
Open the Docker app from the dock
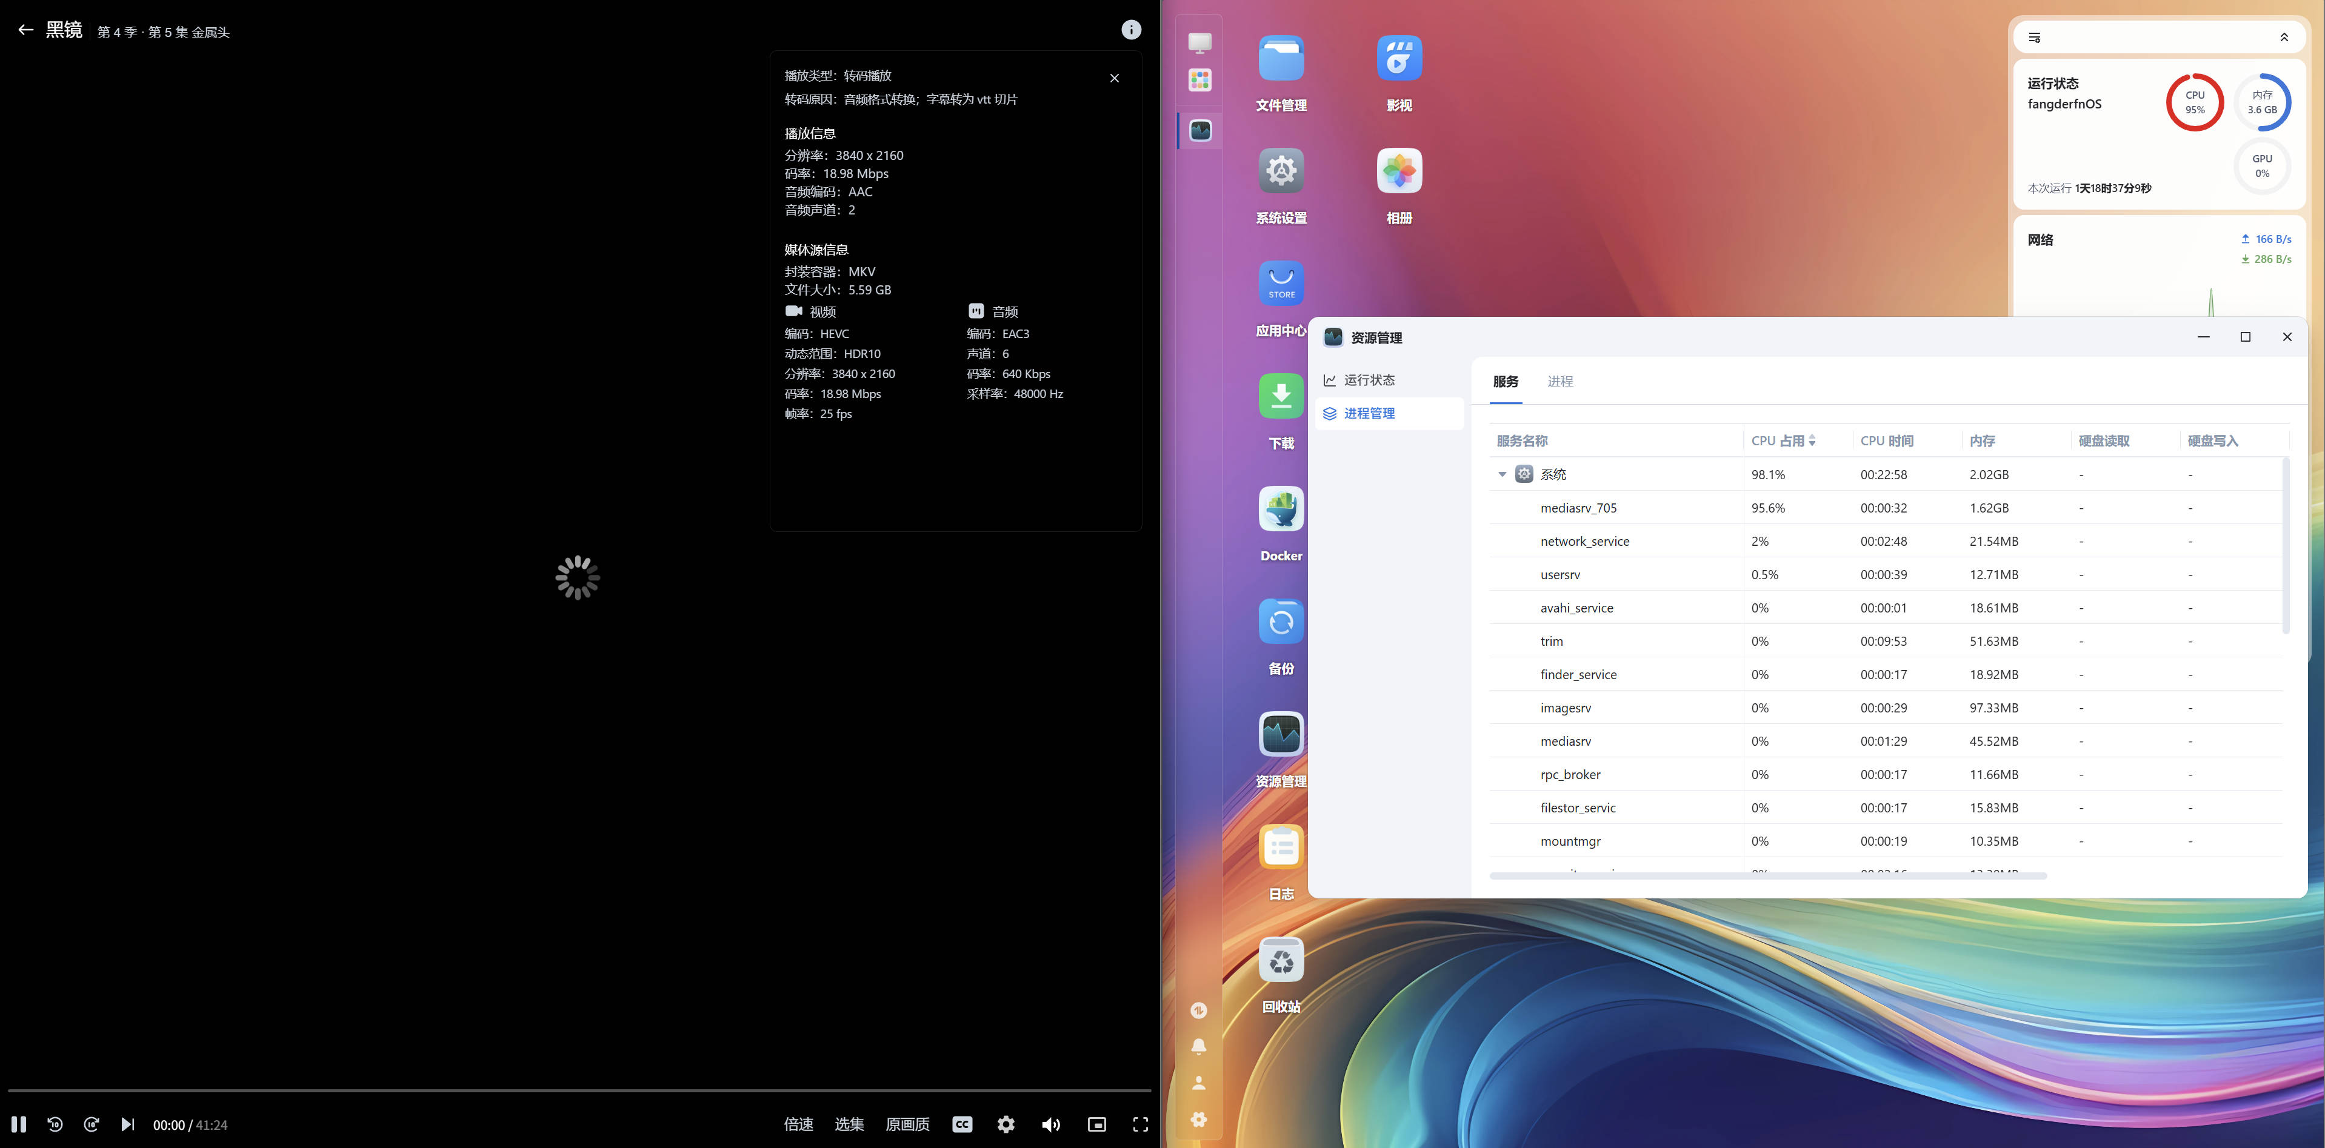(1281, 508)
